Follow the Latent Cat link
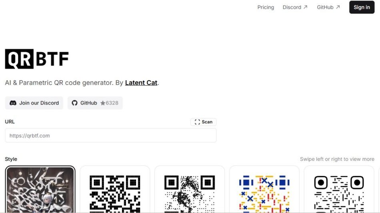Viewport: 380px width, 213px height. coord(141,83)
